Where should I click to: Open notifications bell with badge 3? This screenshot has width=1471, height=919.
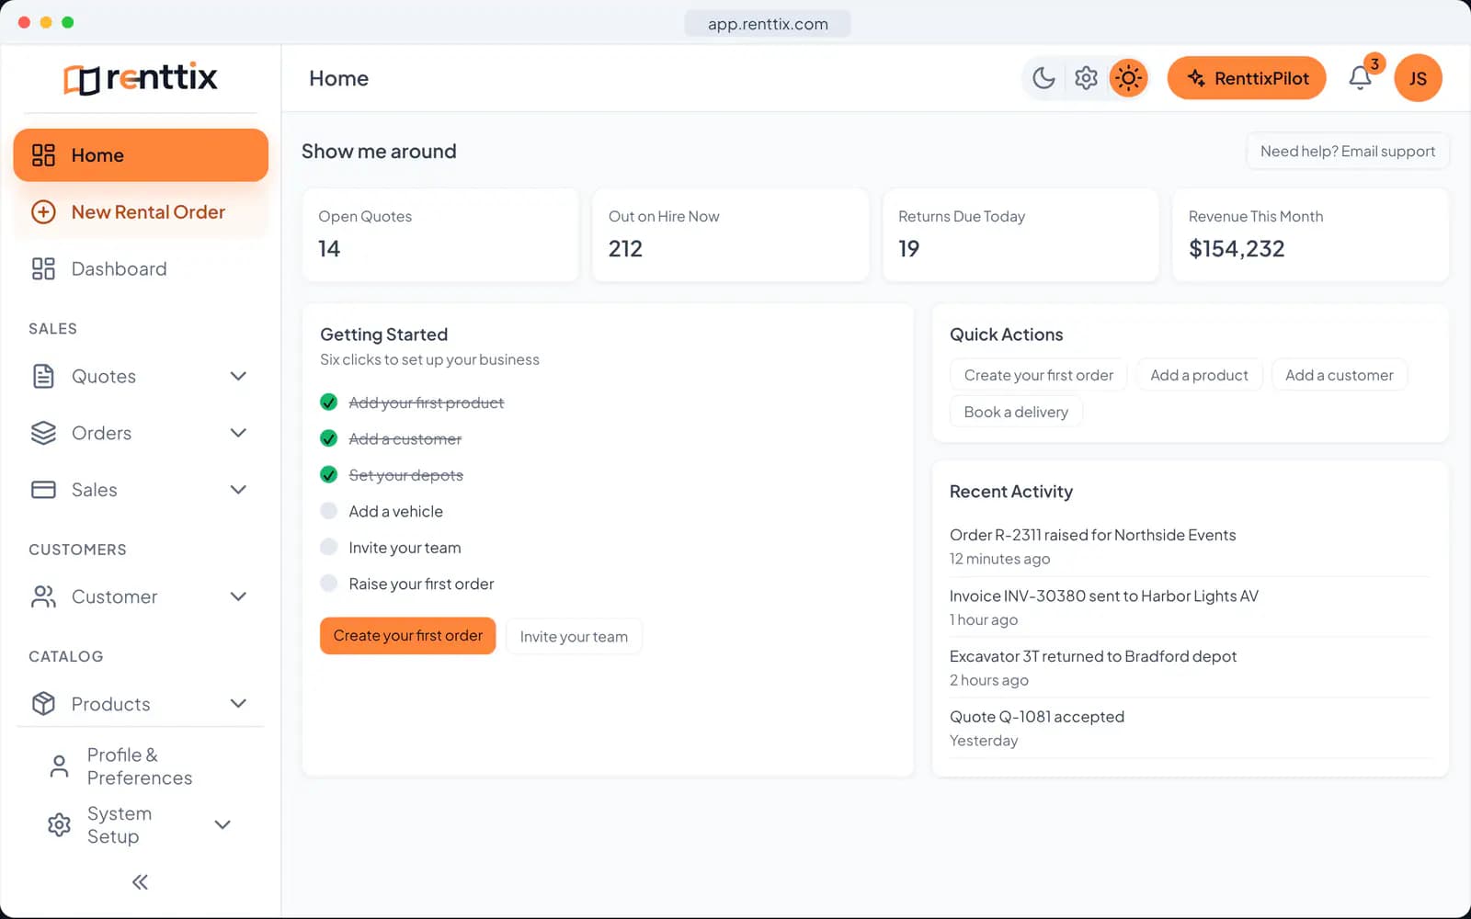(1361, 78)
